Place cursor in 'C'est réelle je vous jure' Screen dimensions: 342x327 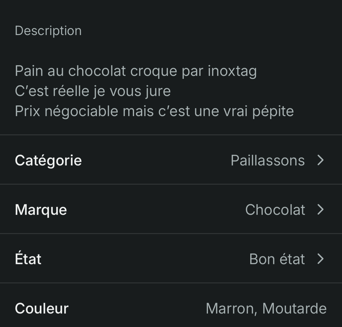(x=93, y=91)
